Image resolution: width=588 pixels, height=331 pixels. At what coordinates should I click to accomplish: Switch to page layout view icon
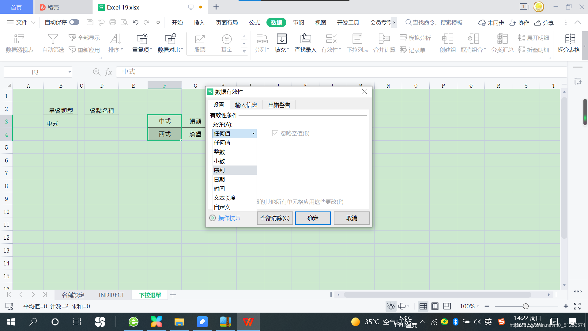[x=435, y=306]
